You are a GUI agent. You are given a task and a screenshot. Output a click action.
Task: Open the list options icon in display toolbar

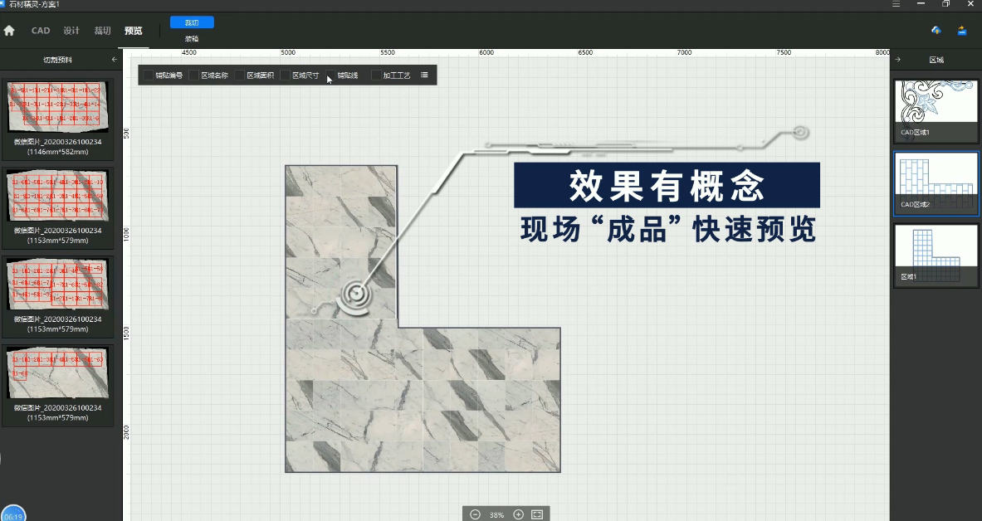pyautogui.click(x=424, y=75)
